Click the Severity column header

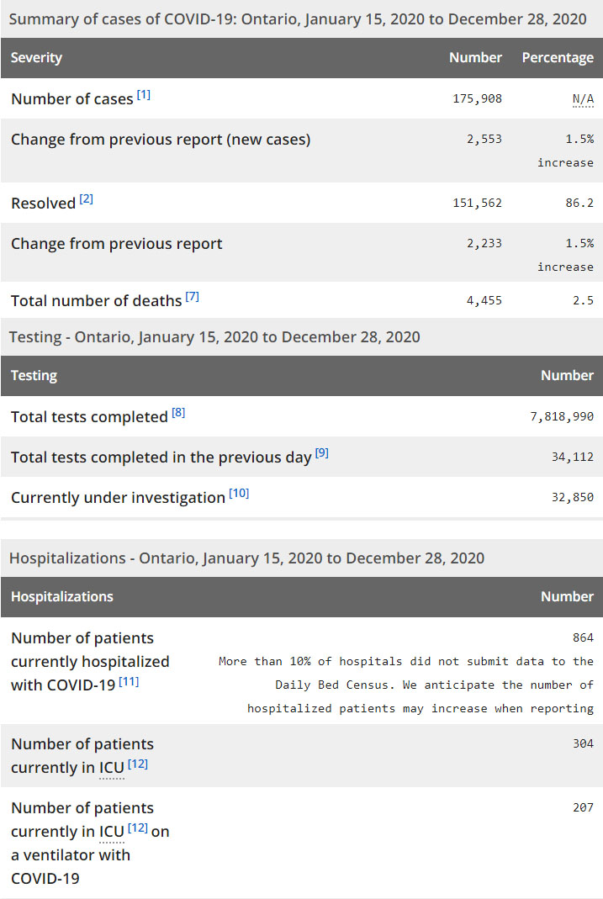pyautogui.click(x=36, y=58)
